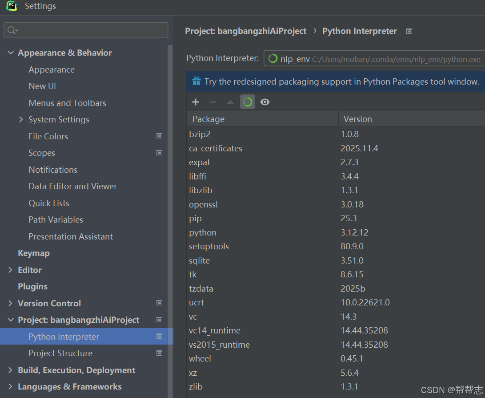
Task: Open Path Variables settings
Action: click(x=56, y=219)
